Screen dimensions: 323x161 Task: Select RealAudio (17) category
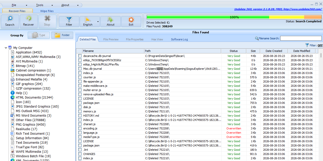[x=26, y=129]
